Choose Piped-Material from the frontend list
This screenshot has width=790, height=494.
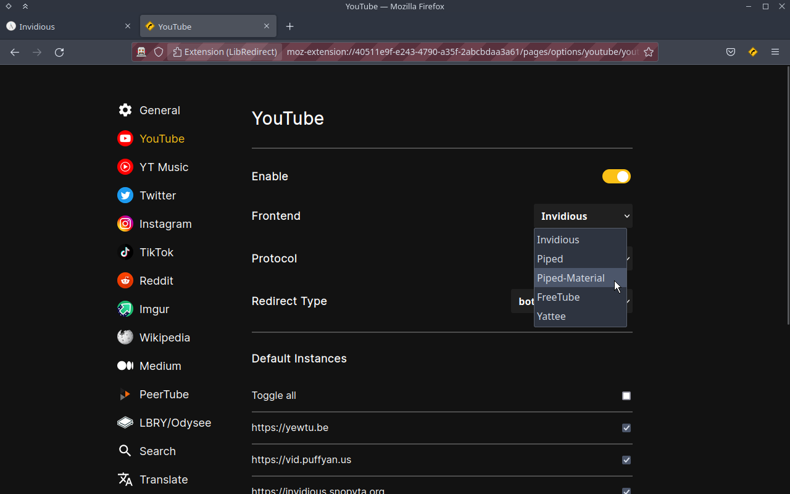pyautogui.click(x=580, y=278)
